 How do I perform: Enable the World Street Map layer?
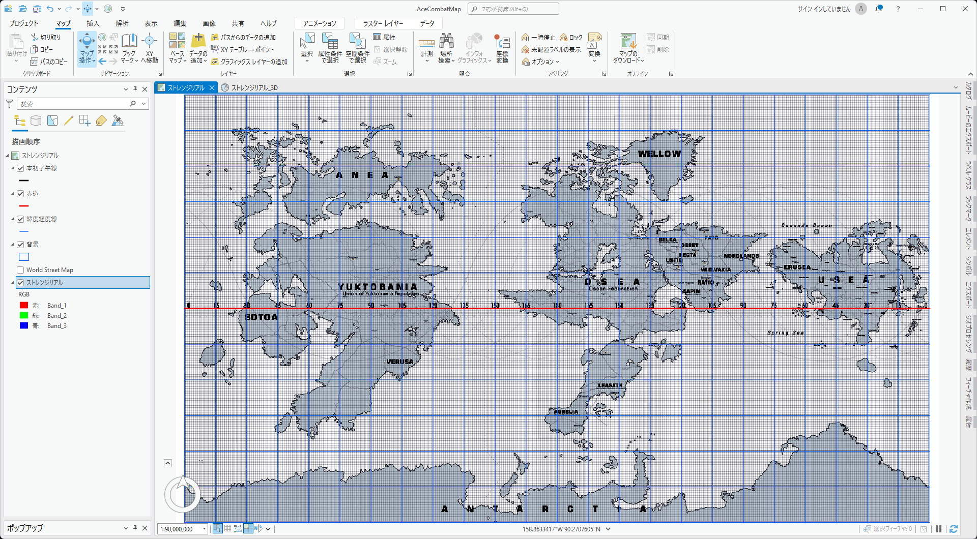point(20,270)
